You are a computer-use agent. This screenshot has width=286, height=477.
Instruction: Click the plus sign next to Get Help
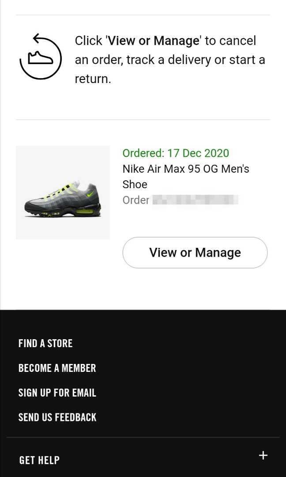[x=263, y=455]
